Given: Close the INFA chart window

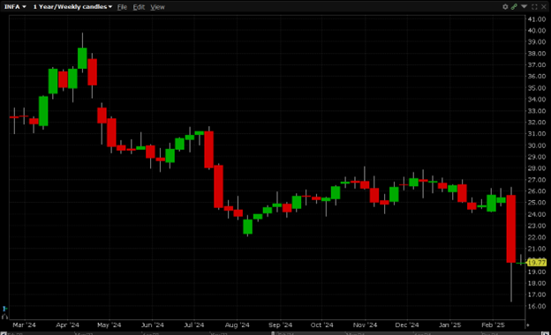Looking at the screenshot, I should [544, 7].
